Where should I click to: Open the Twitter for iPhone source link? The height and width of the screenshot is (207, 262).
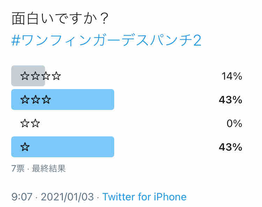pos(144,197)
